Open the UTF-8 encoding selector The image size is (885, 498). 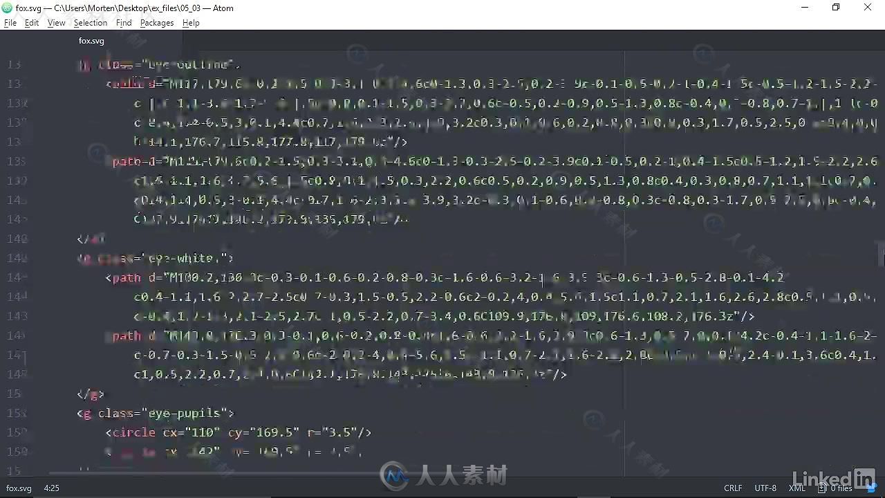tap(765, 488)
